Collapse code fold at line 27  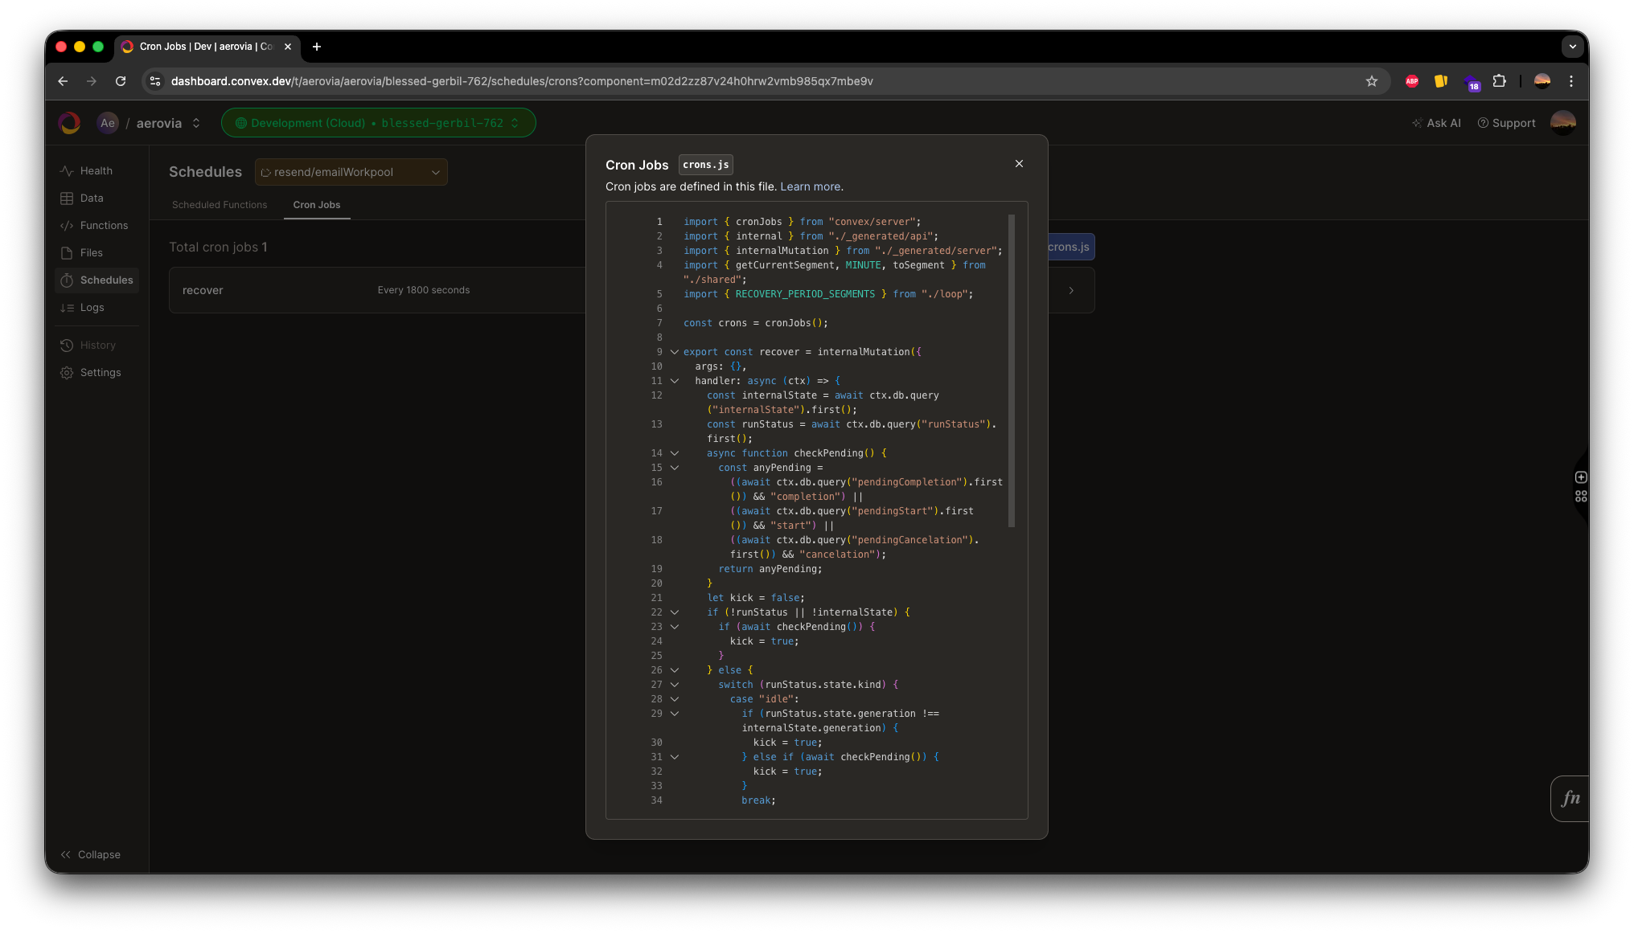pos(675,685)
